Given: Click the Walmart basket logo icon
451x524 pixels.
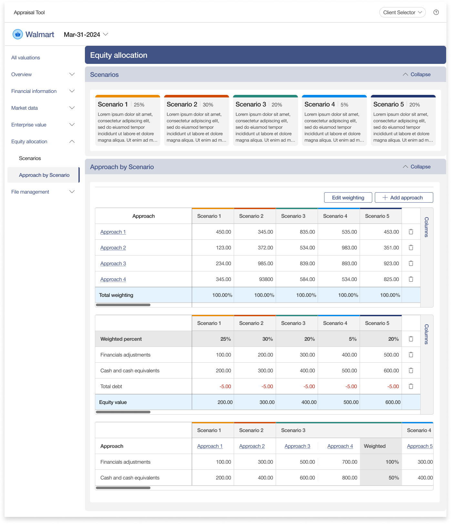Looking at the screenshot, I should pos(18,34).
